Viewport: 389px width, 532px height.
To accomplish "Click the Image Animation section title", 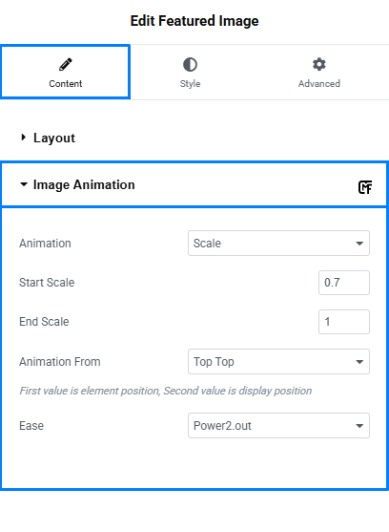I will [84, 185].
